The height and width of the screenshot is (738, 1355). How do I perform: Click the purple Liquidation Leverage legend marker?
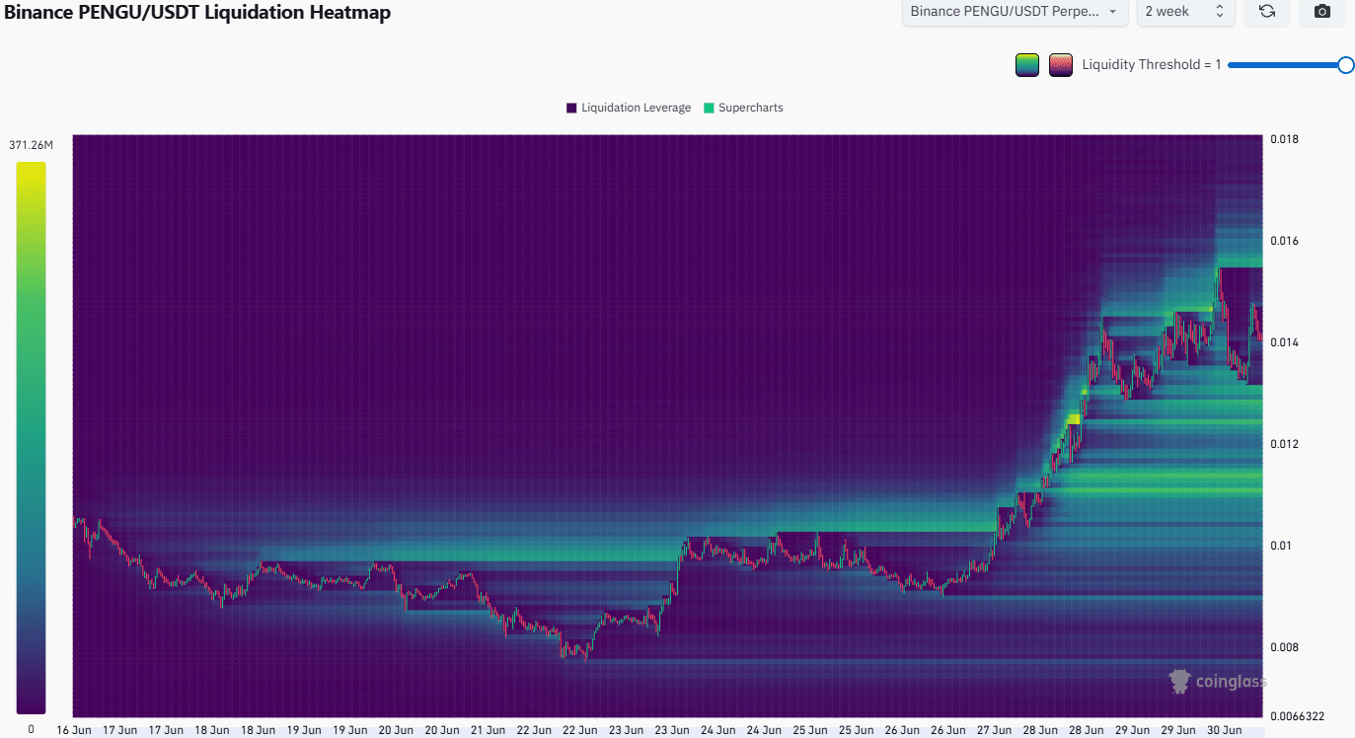[570, 108]
